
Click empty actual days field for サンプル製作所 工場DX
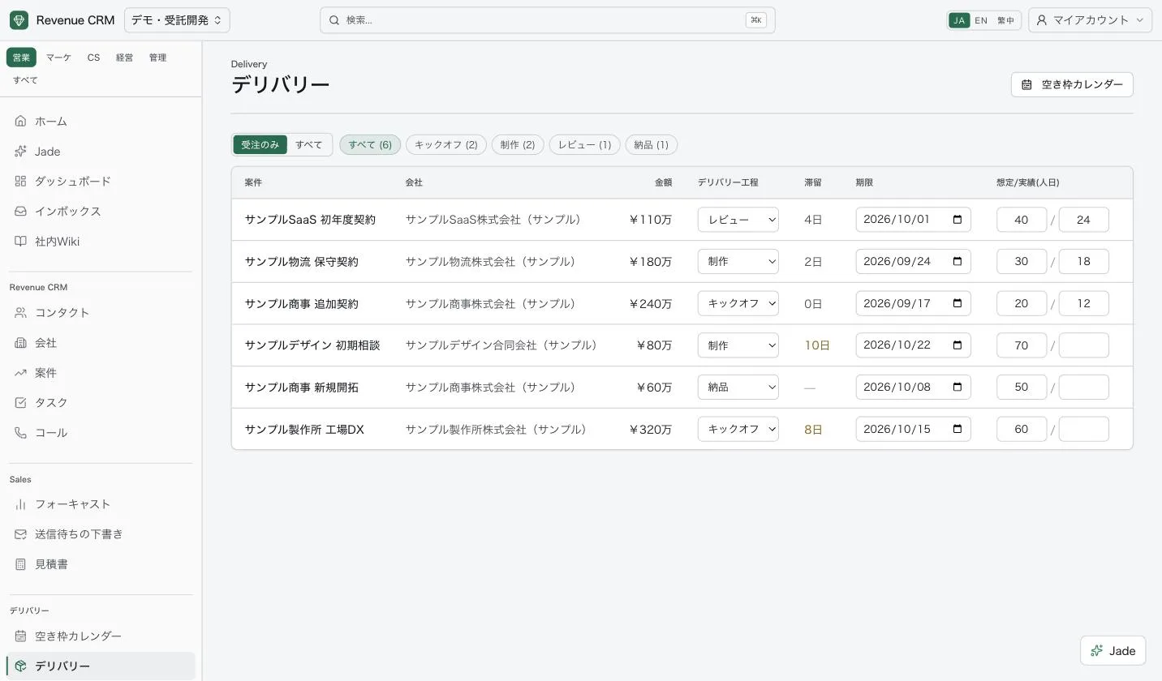pos(1083,429)
